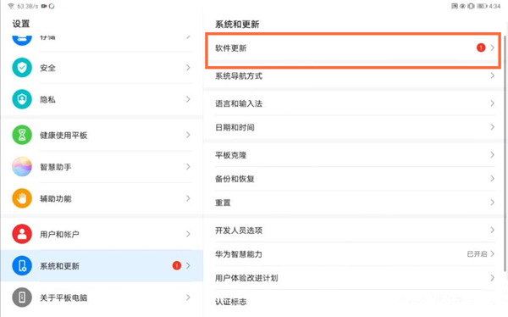Click the red badge on 软件更新
508x317 pixels.
(481, 48)
